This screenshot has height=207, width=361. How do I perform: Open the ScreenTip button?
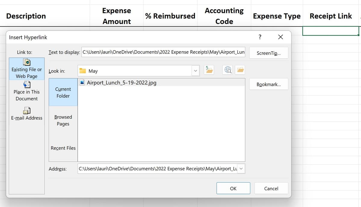269,53
